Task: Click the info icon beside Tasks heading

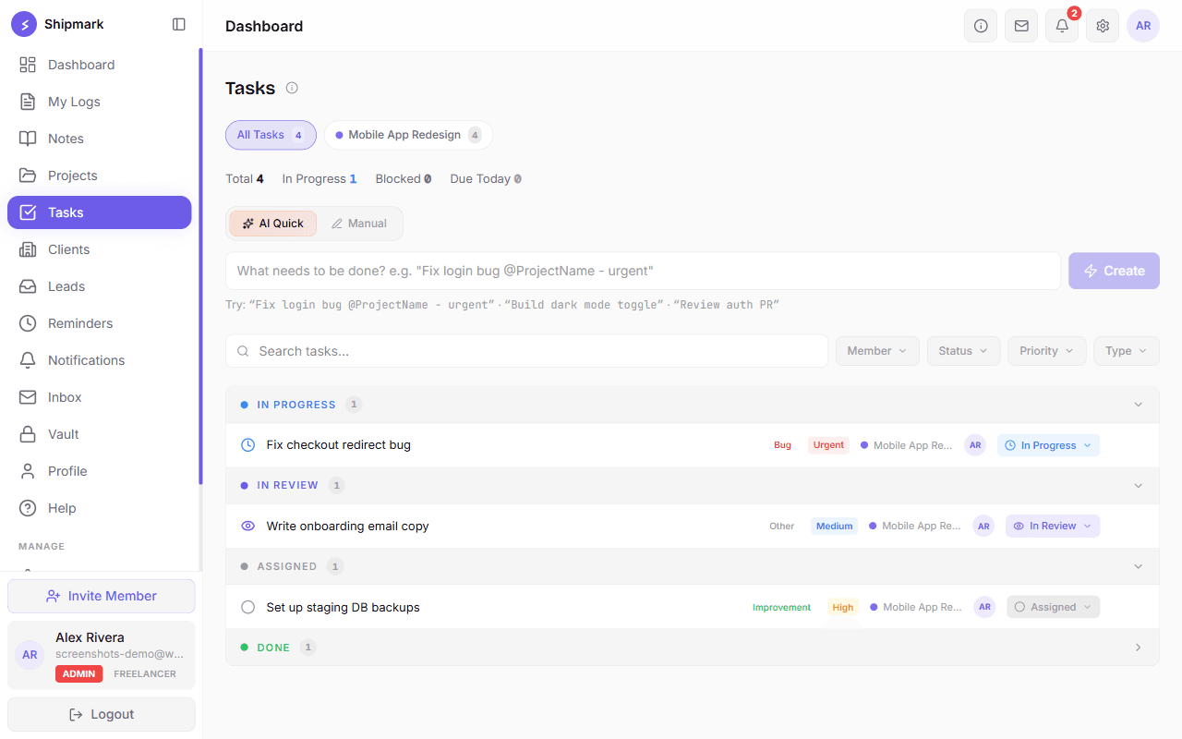Action: coord(292,88)
